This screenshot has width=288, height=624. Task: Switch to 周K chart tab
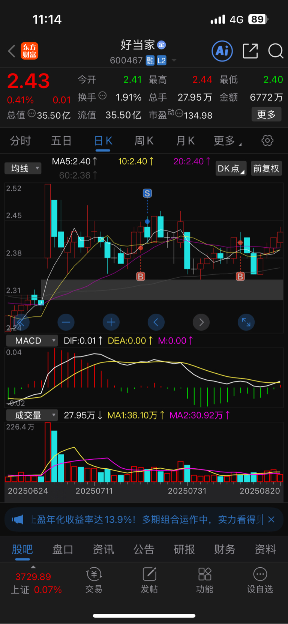144,141
